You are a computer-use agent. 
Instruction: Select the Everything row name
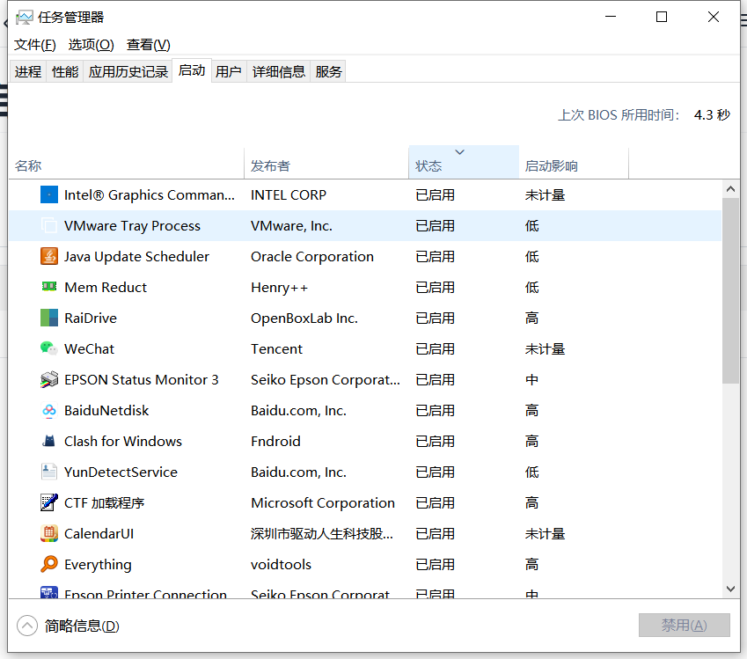click(98, 565)
